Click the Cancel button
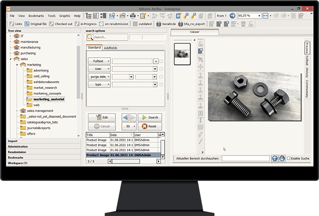The width and height of the screenshot is (319, 216). point(102,126)
